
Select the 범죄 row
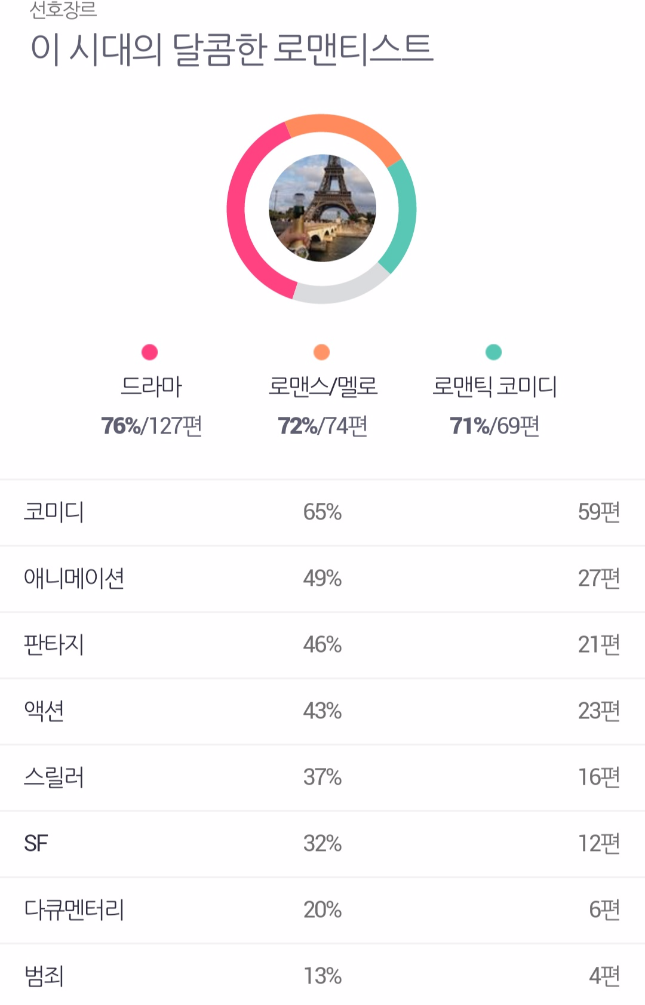tap(322, 975)
